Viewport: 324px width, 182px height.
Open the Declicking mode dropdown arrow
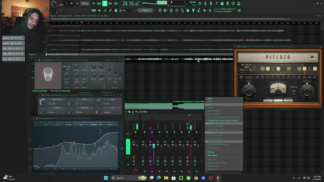pos(73,91)
